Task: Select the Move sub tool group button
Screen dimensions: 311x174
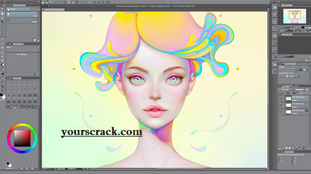Action: point(18,9)
